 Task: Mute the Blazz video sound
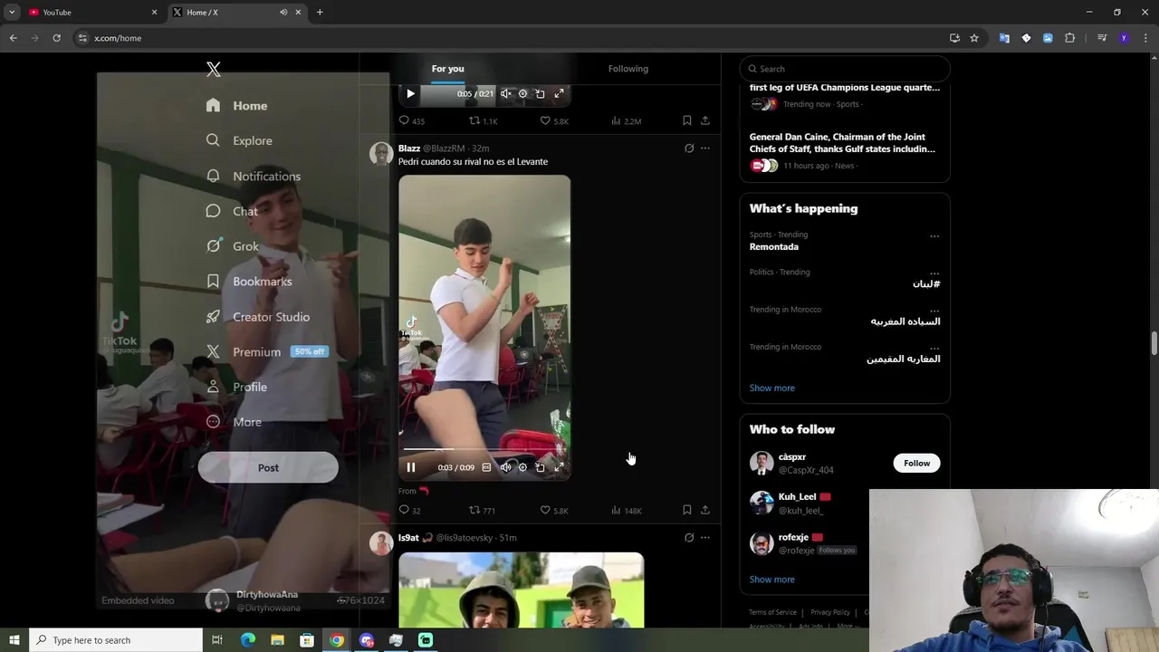click(506, 467)
